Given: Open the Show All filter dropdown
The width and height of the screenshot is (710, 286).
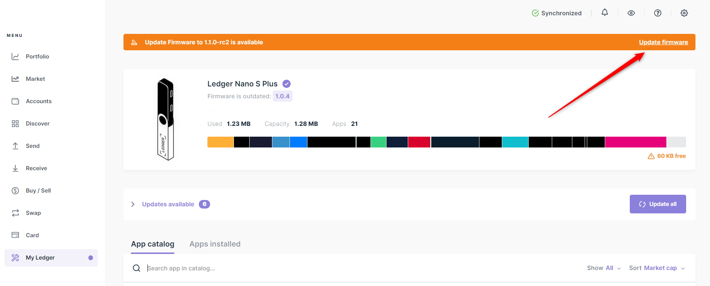Looking at the screenshot, I should point(604,268).
